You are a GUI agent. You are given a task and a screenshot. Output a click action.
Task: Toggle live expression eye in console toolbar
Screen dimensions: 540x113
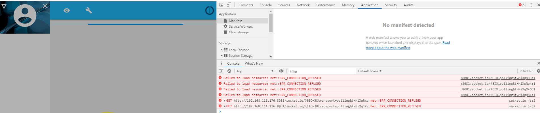(281, 71)
